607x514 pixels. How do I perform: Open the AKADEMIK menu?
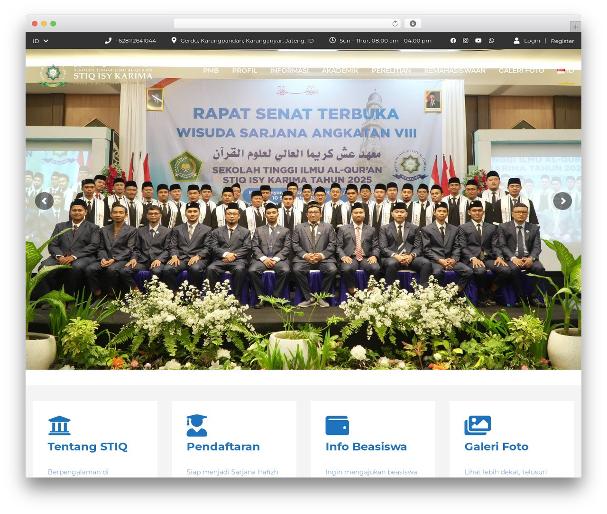coord(340,71)
